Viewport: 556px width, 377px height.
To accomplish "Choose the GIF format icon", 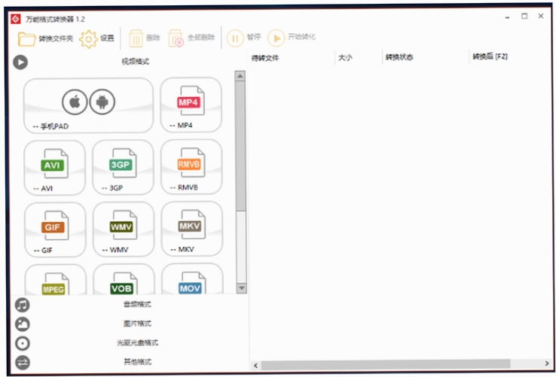I will point(55,225).
